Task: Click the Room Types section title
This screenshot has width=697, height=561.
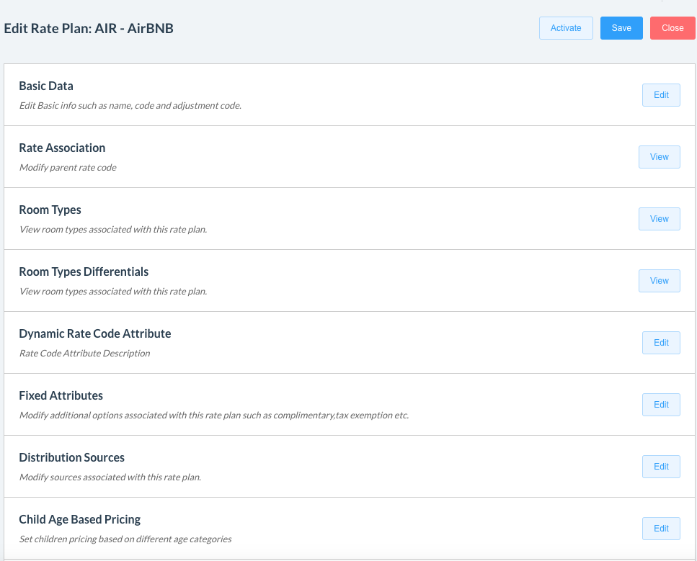Action: tap(50, 210)
